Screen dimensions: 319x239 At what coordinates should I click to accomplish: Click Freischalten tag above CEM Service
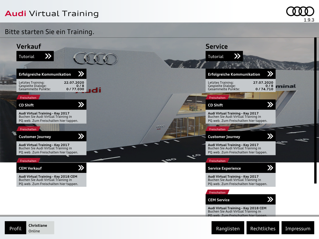click(218, 192)
